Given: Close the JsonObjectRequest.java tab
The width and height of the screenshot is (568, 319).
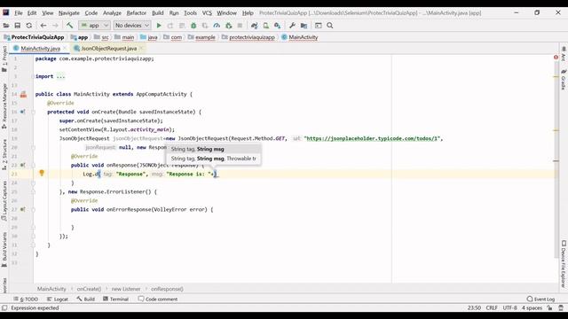Looking at the screenshot, I should pyautogui.click(x=142, y=49).
